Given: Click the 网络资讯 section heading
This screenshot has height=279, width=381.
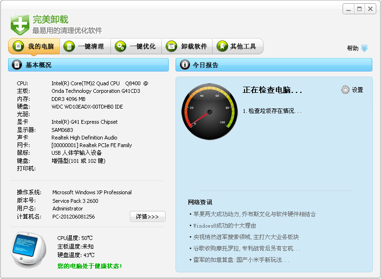Looking at the screenshot, I should coord(200,202).
